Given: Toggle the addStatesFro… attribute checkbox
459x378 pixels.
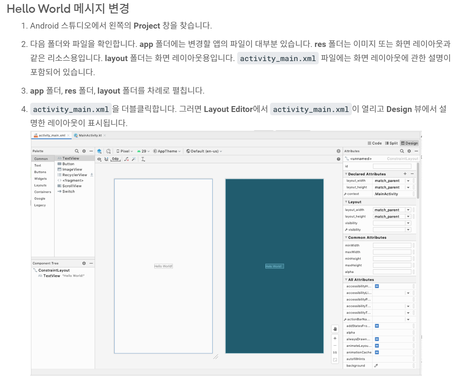Looking at the screenshot, I should click(x=377, y=326).
